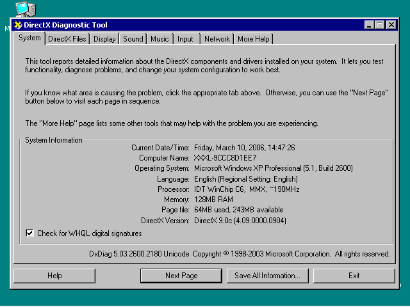Close the window with the X button
Screen dimensions: 410x307
(391, 25)
